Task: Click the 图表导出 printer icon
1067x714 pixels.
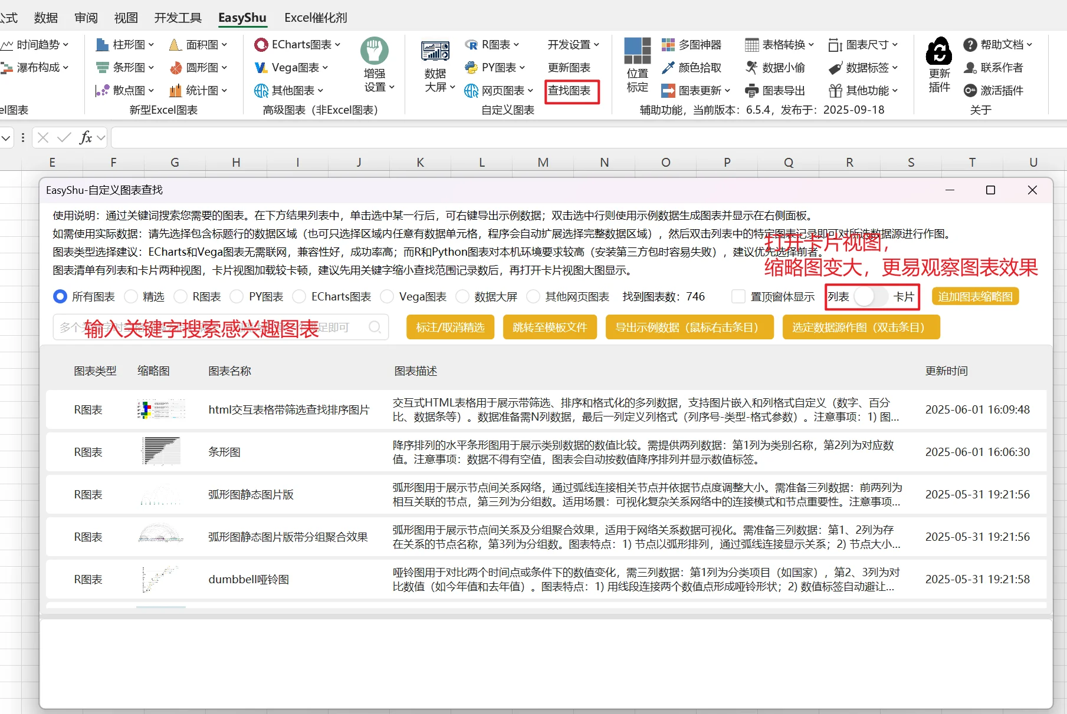Action: point(751,91)
